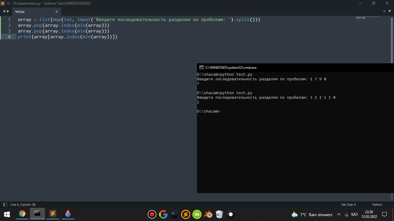The height and width of the screenshot is (221, 394).
Task: Open the weather widget showing Rain showers
Action: (x=312, y=215)
